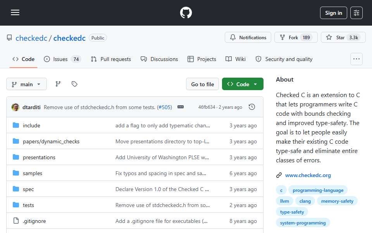Click the 74 issues counter badge
Image resolution: width=372 pixels, height=233 pixels.
pyautogui.click(x=76, y=59)
